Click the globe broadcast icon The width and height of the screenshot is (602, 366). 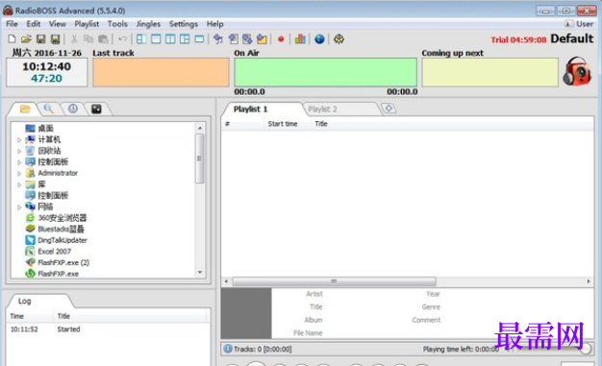319,39
